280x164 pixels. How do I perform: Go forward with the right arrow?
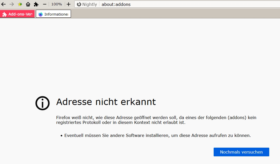12,4
